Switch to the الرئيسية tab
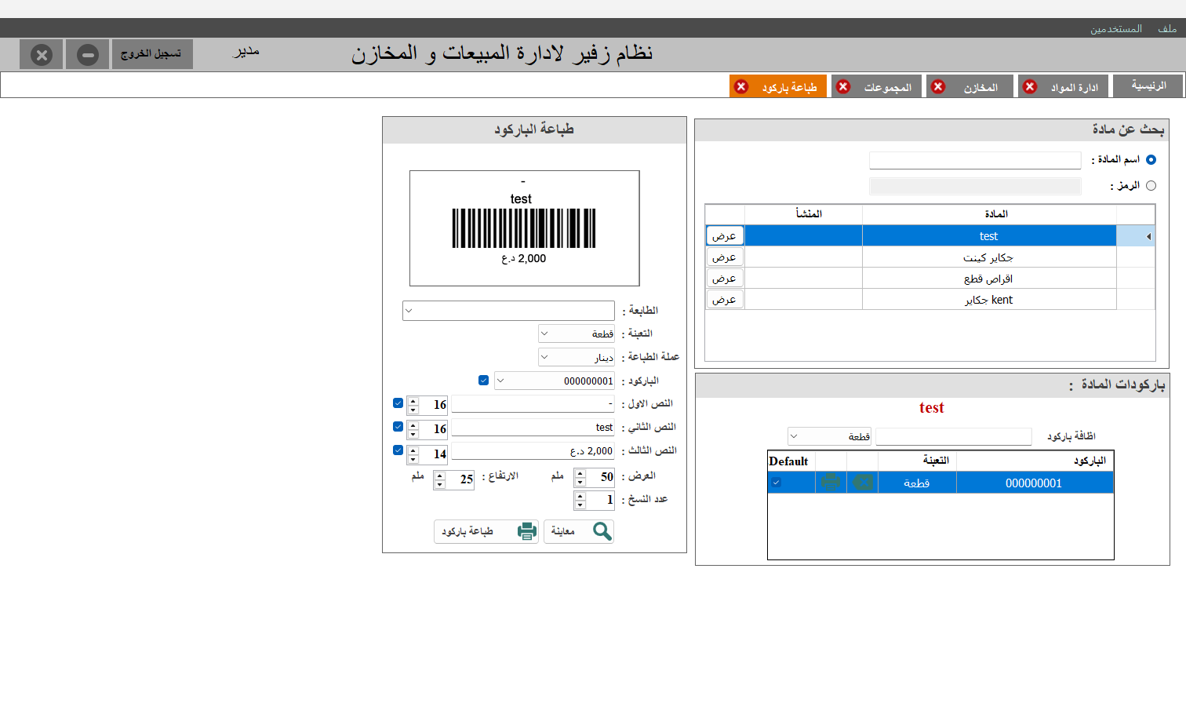This screenshot has width=1186, height=707. click(1149, 86)
